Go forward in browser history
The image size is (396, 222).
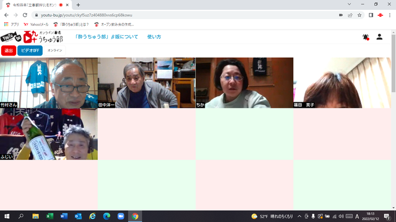[x=15, y=15]
